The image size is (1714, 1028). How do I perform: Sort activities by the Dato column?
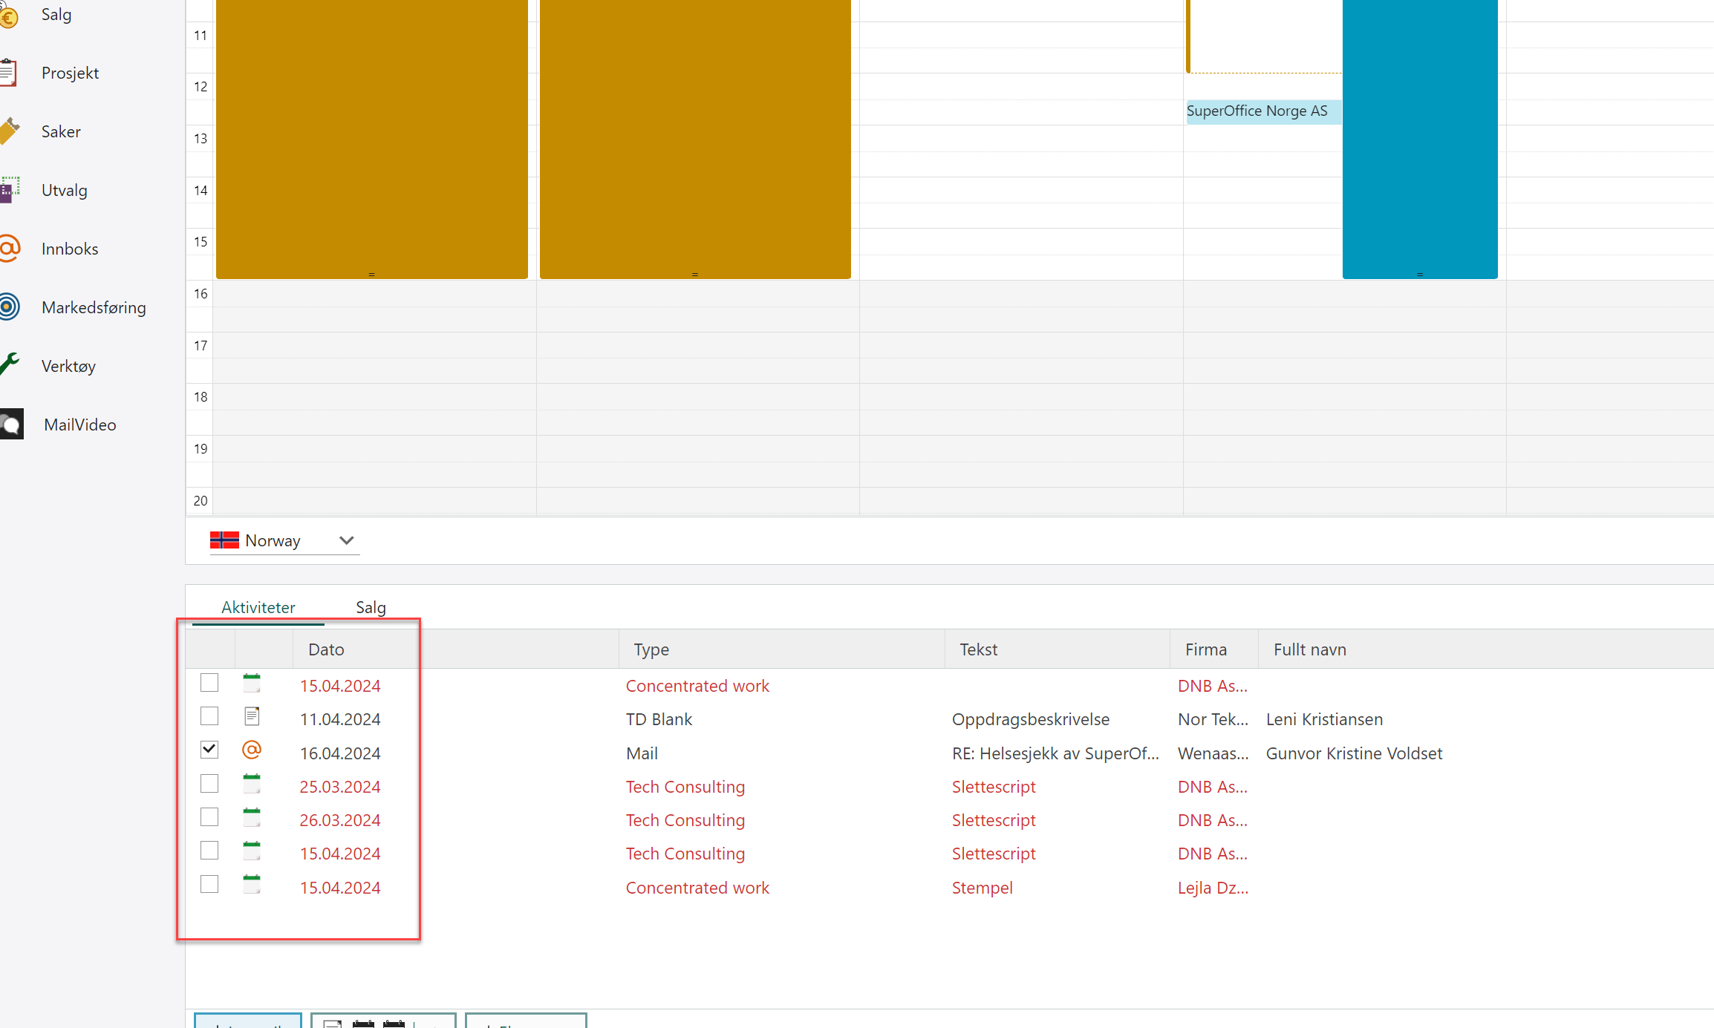click(326, 649)
